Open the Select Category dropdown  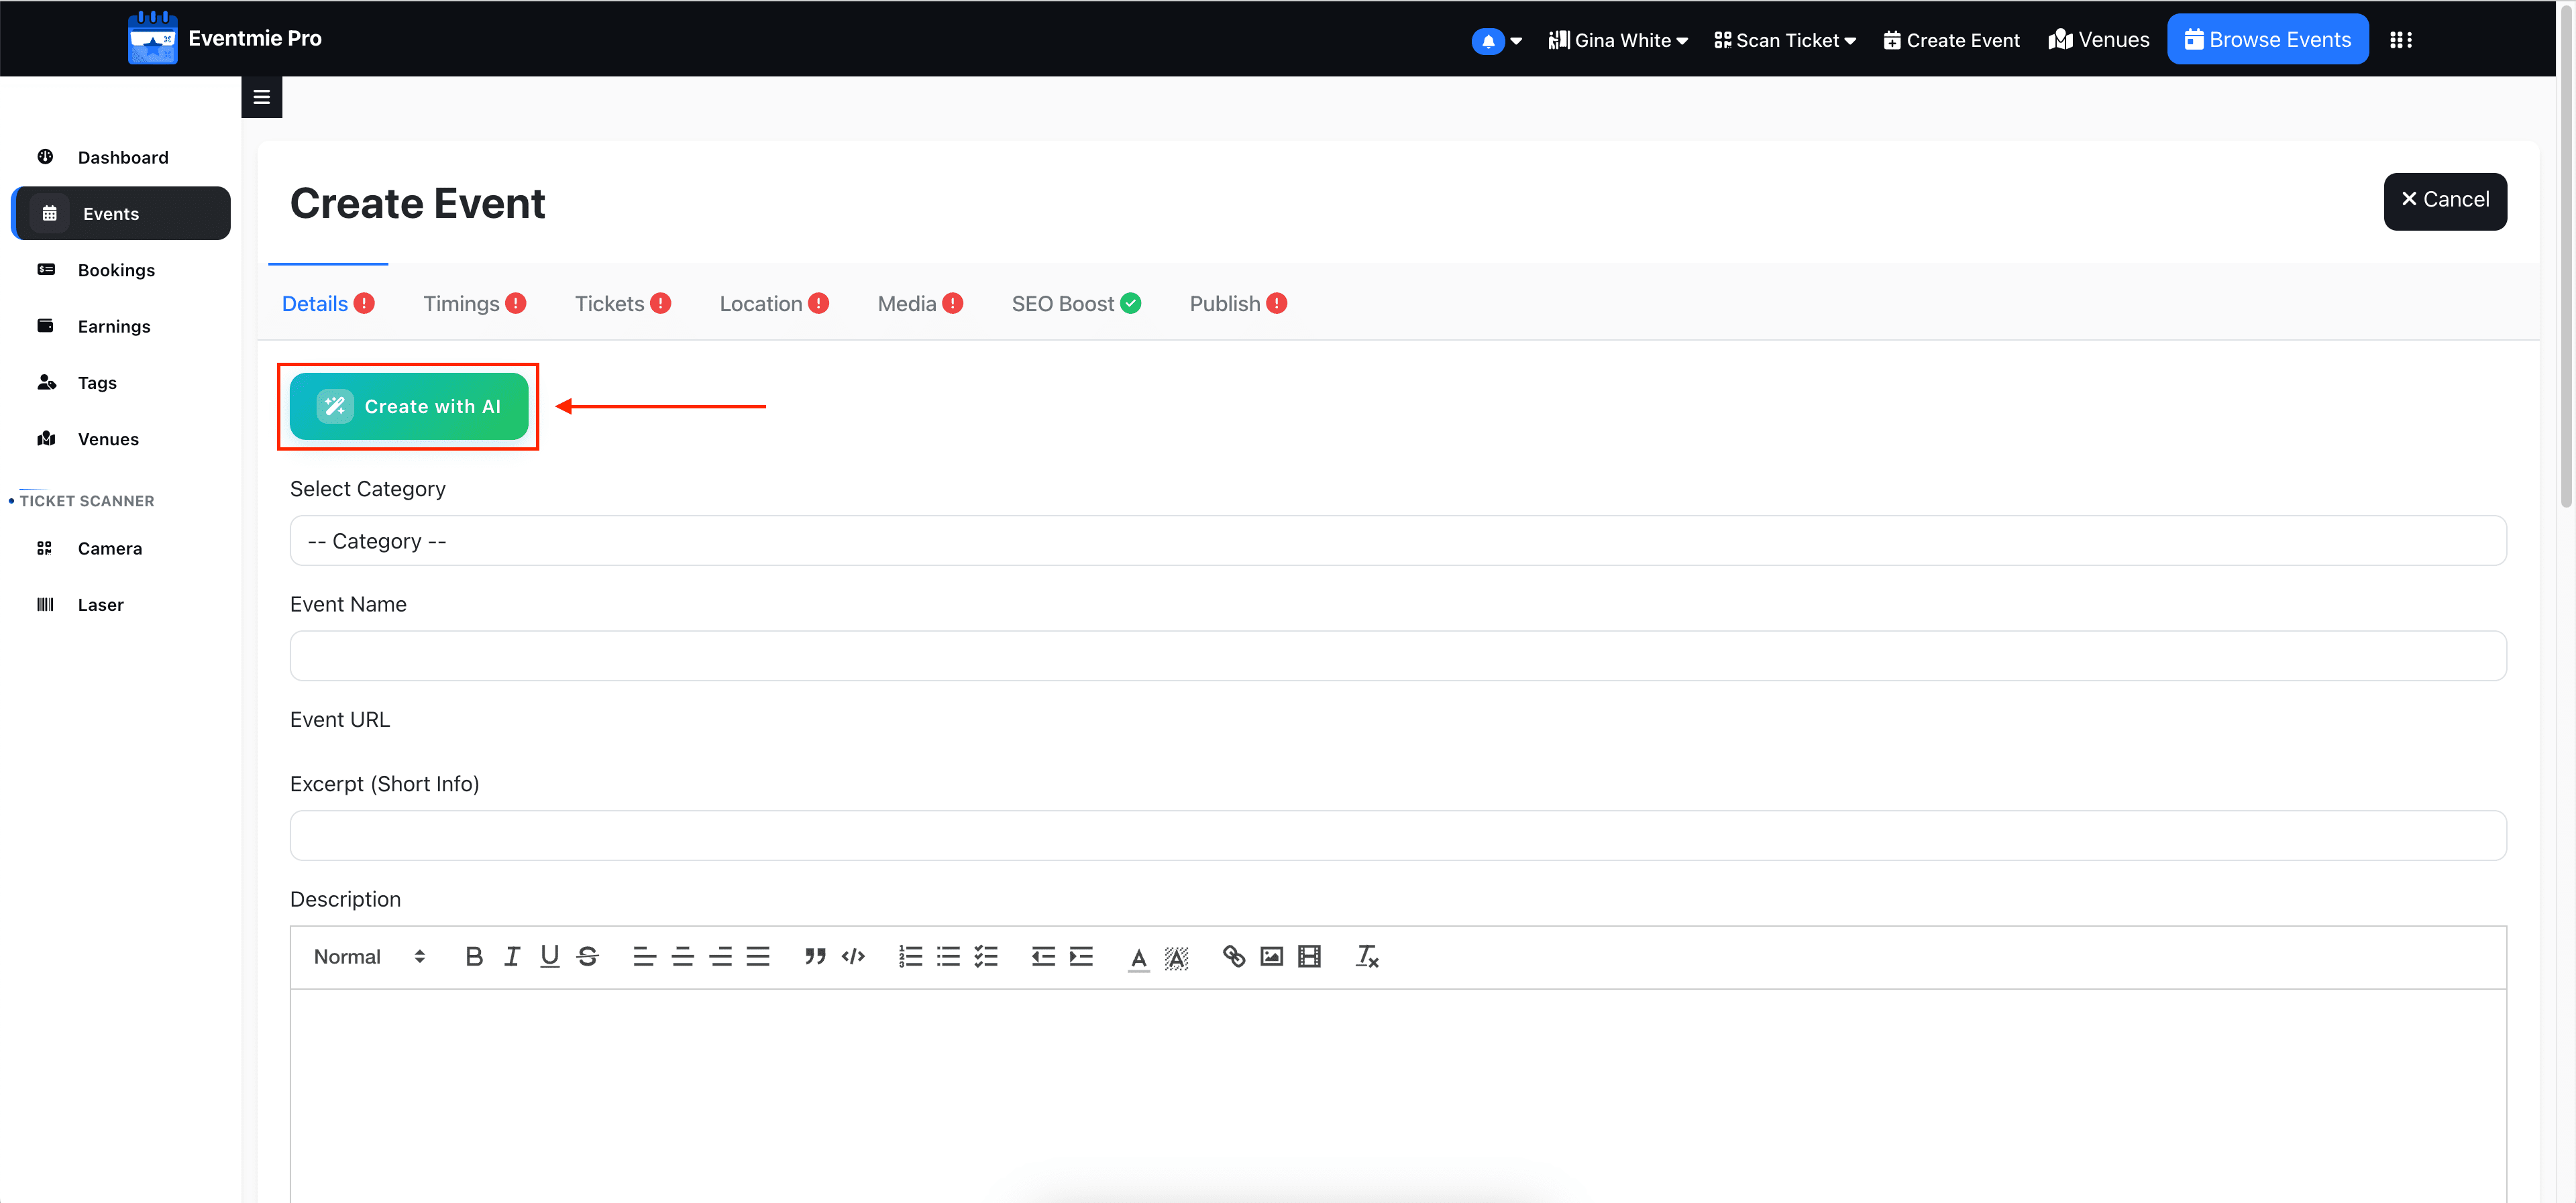coord(1397,541)
